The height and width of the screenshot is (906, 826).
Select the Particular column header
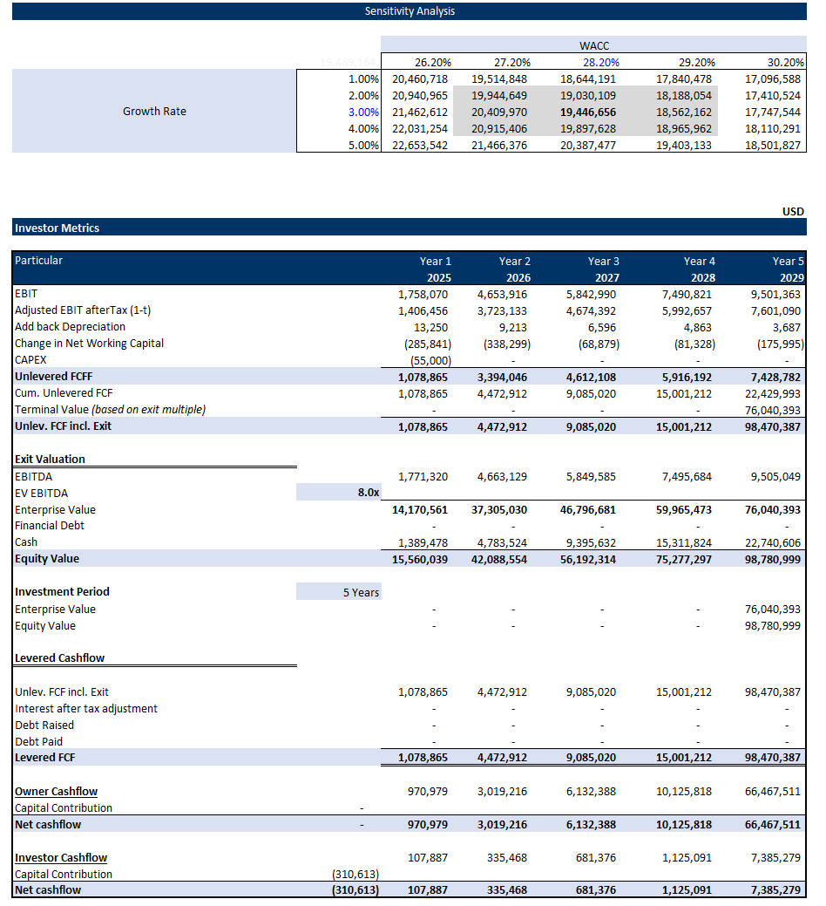click(39, 261)
